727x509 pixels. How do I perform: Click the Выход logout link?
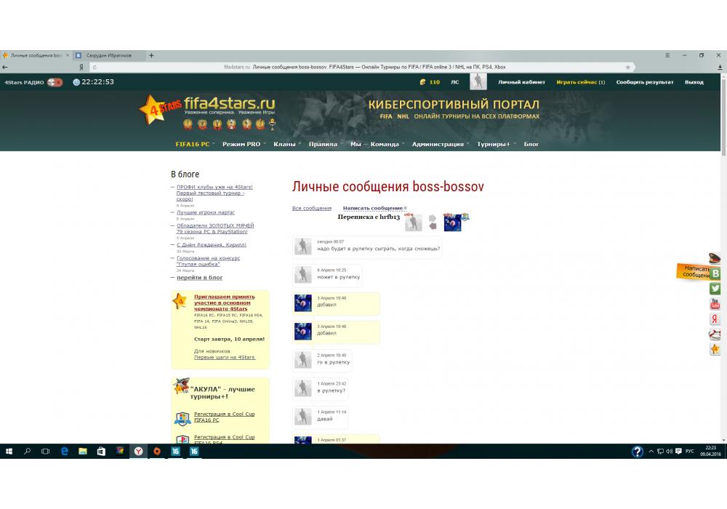[694, 82]
